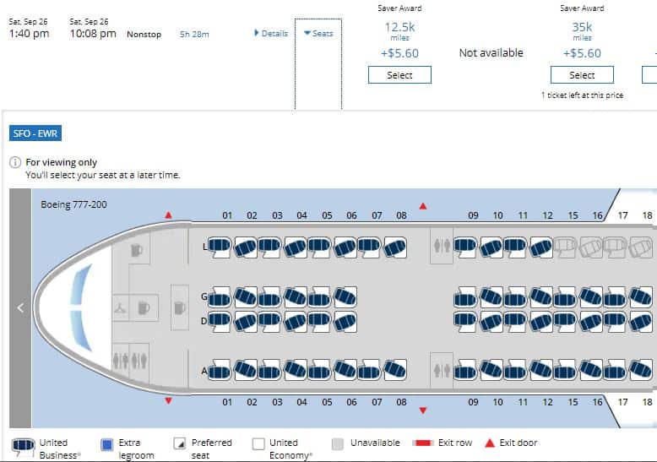Open the SFO - EWR segment tab

click(35, 133)
